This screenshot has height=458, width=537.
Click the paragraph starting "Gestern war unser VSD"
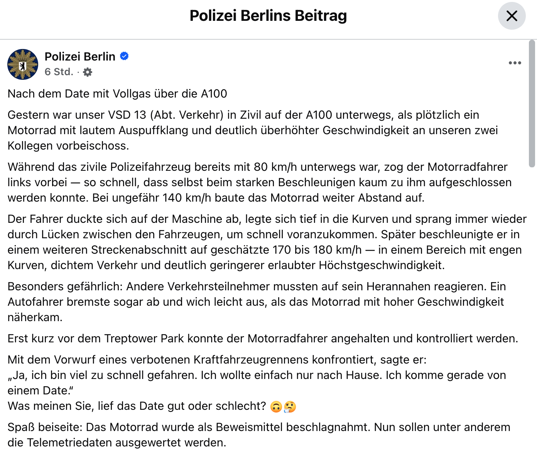coord(253,130)
